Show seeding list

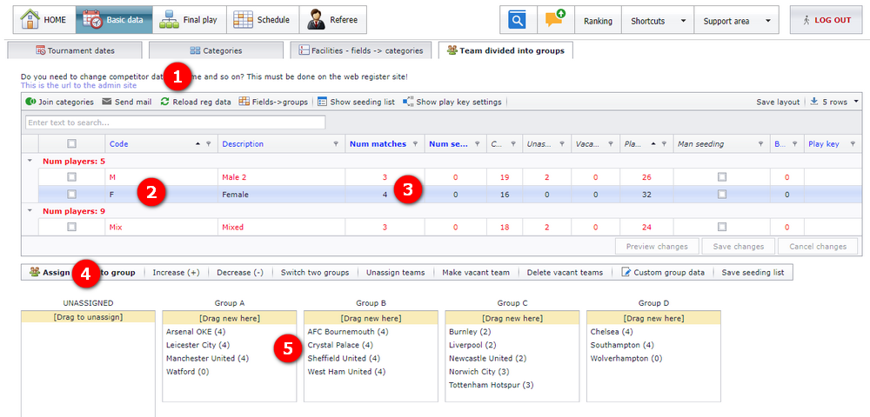[357, 102]
